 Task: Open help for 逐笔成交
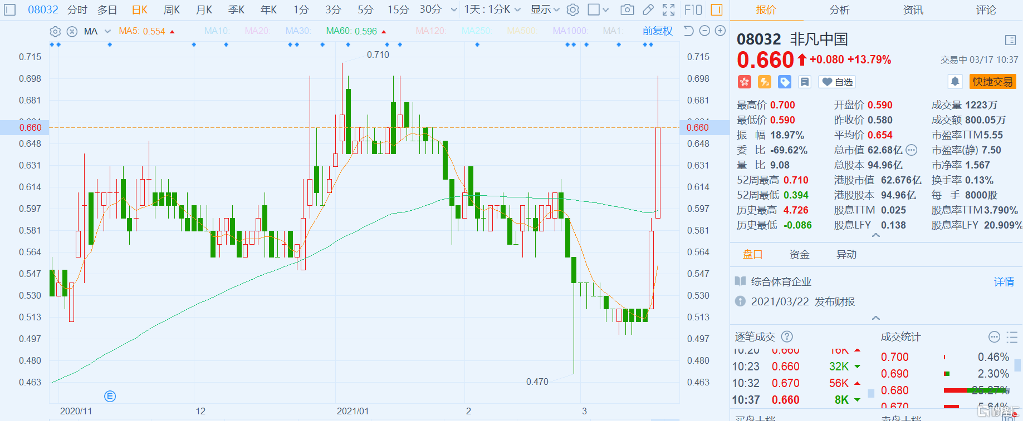tap(787, 336)
